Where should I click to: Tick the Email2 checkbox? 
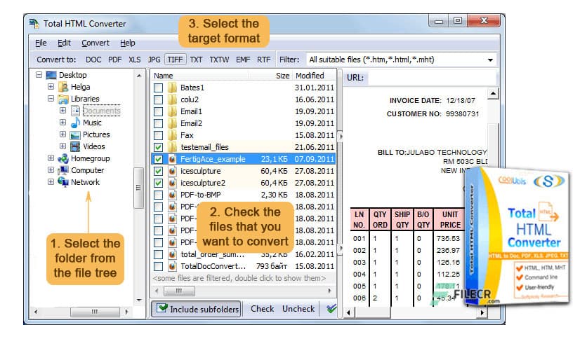click(x=159, y=123)
